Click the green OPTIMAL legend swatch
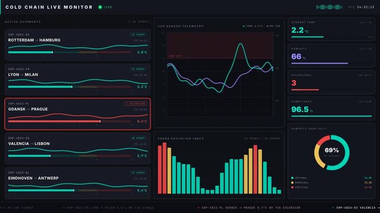This screenshot has height=213, width=380. pos(292,178)
